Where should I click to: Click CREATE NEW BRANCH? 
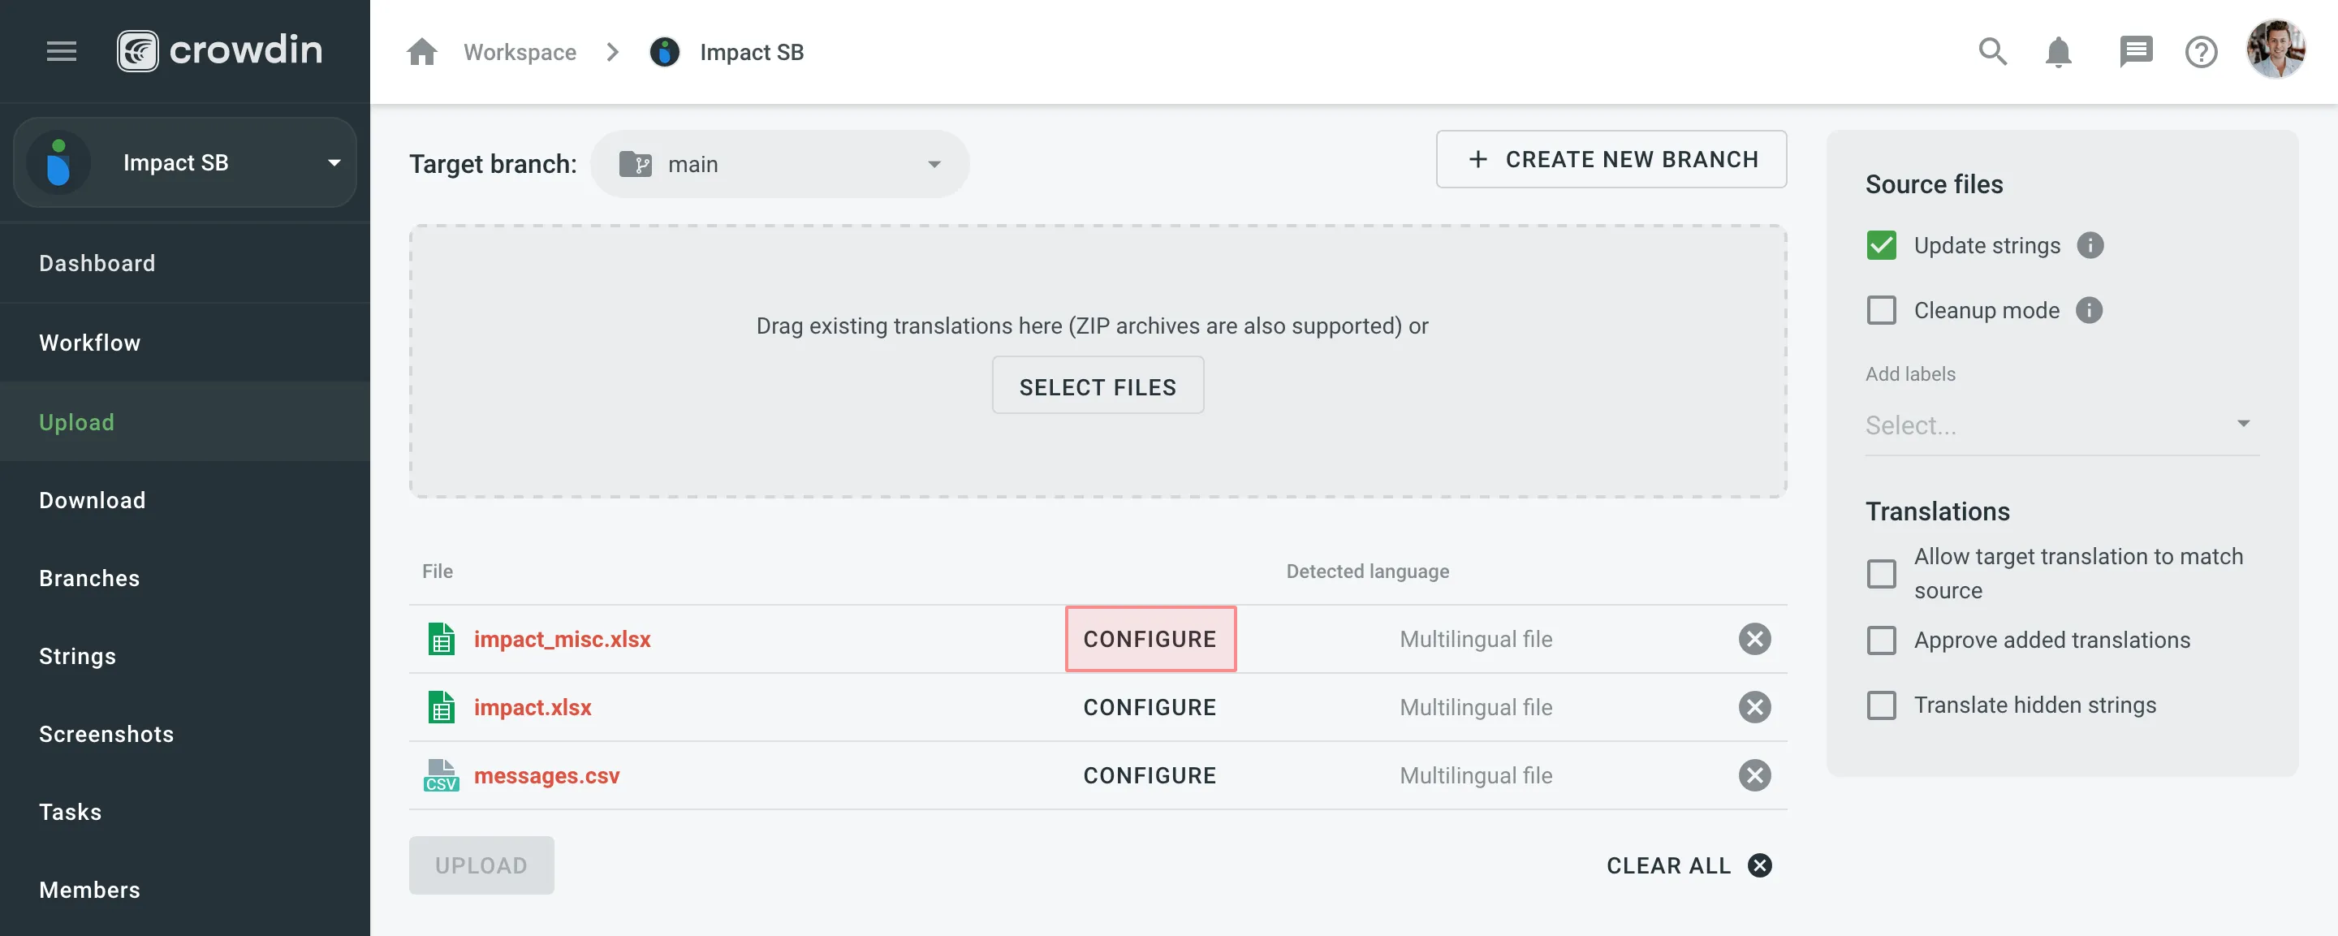tap(1611, 159)
